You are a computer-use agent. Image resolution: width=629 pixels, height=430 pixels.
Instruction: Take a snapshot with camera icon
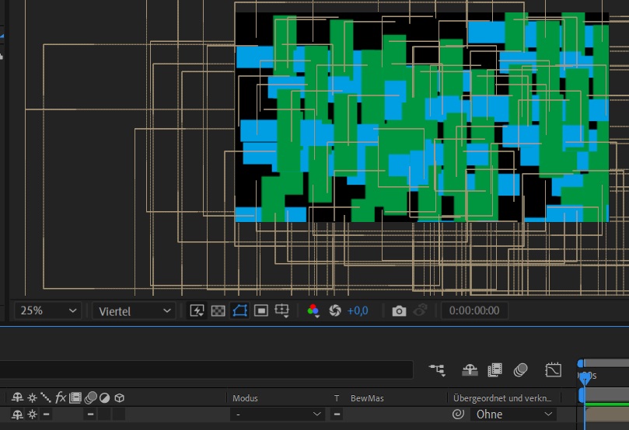click(399, 310)
